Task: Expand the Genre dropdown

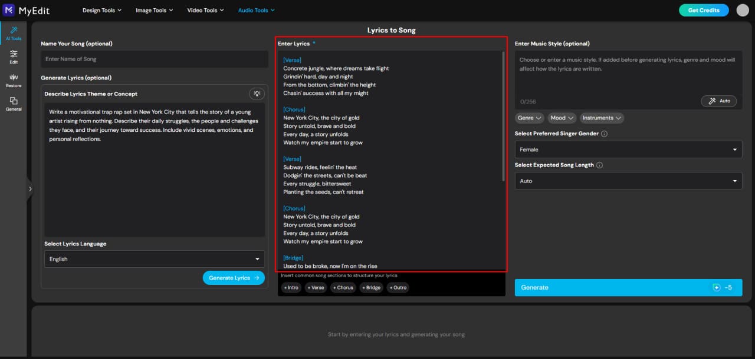Action: pos(529,118)
